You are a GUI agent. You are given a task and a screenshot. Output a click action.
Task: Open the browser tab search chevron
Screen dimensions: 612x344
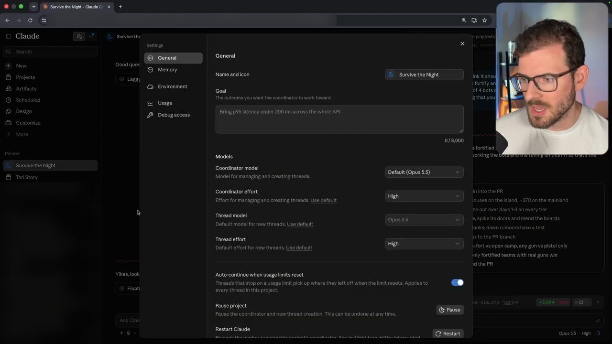click(33, 7)
